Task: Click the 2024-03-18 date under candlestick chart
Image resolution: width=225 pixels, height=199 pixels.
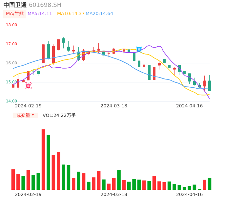Action: click(x=114, y=106)
